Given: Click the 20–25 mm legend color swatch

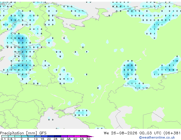Looking at the screenshot, I should pos(51,136).
